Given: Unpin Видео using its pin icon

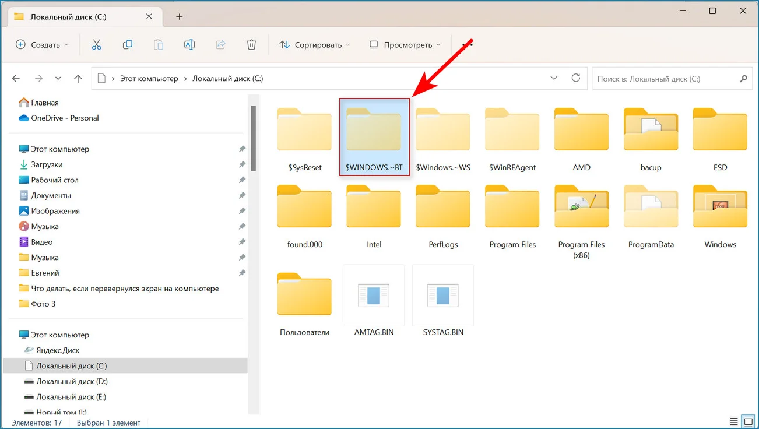Looking at the screenshot, I should tap(242, 242).
